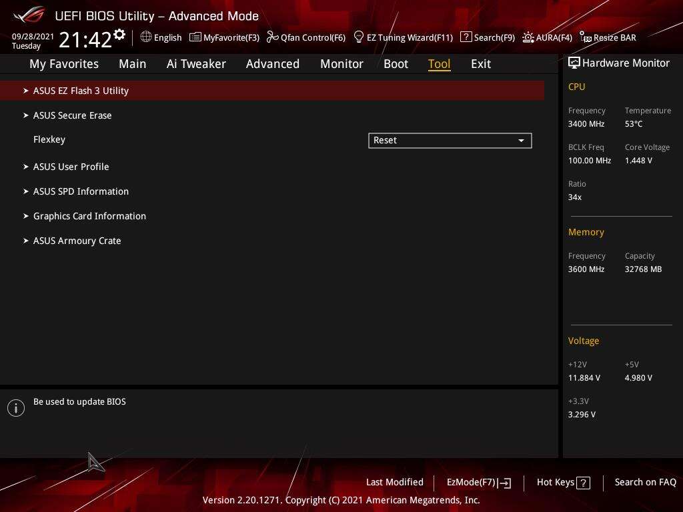Click the settings gear next to the clock
The width and height of the screenshot is (683, 512).
119,35
